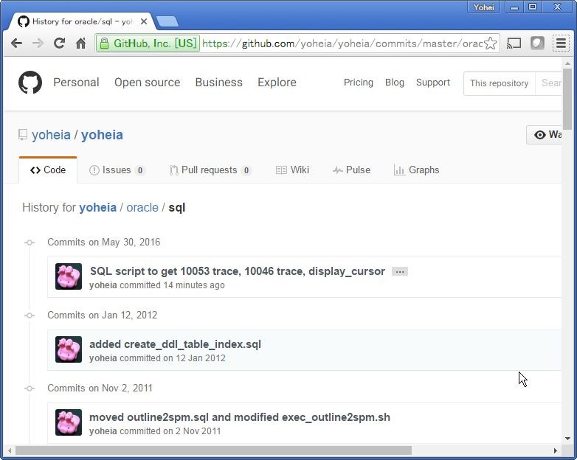The width and height of the screenshot is (577, 460).
Task: Open the Support link
Action: pos(433,83)
